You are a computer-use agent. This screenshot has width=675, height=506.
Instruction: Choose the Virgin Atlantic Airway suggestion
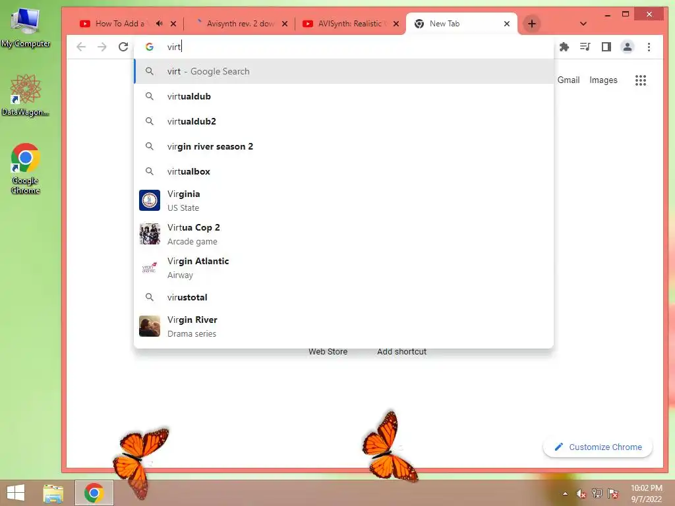pyautogui.click(x=344, y=267)
